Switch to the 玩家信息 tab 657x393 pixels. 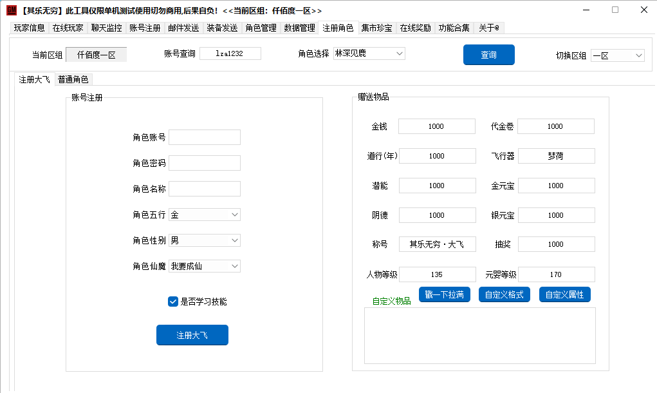tap(30, 28)
